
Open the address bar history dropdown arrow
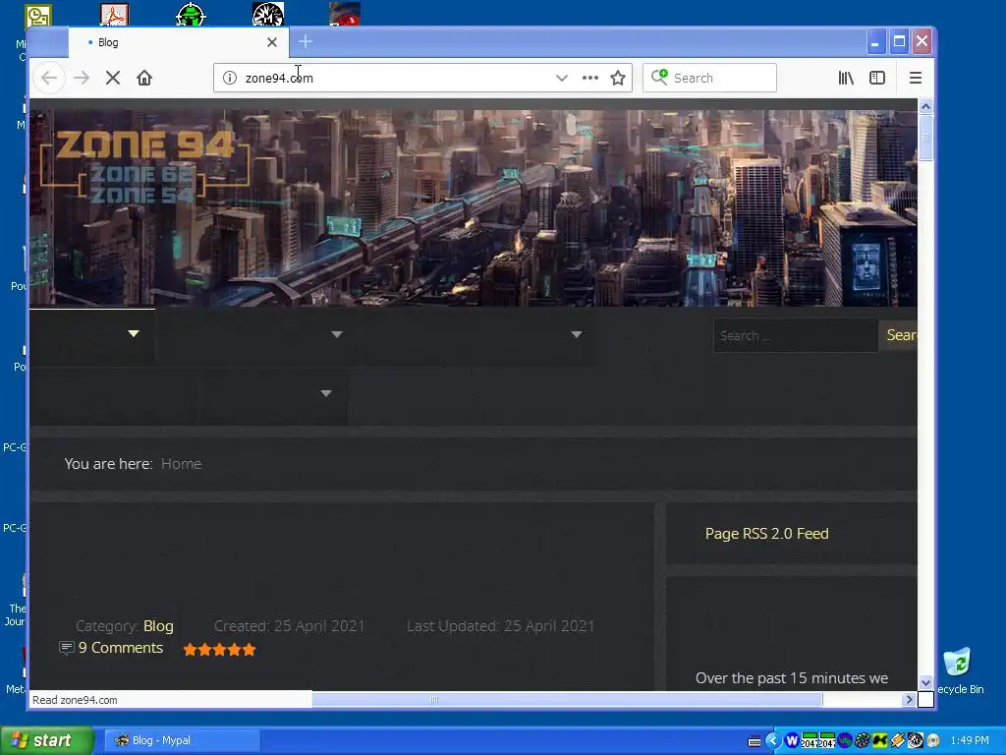(x=561, y=79)
